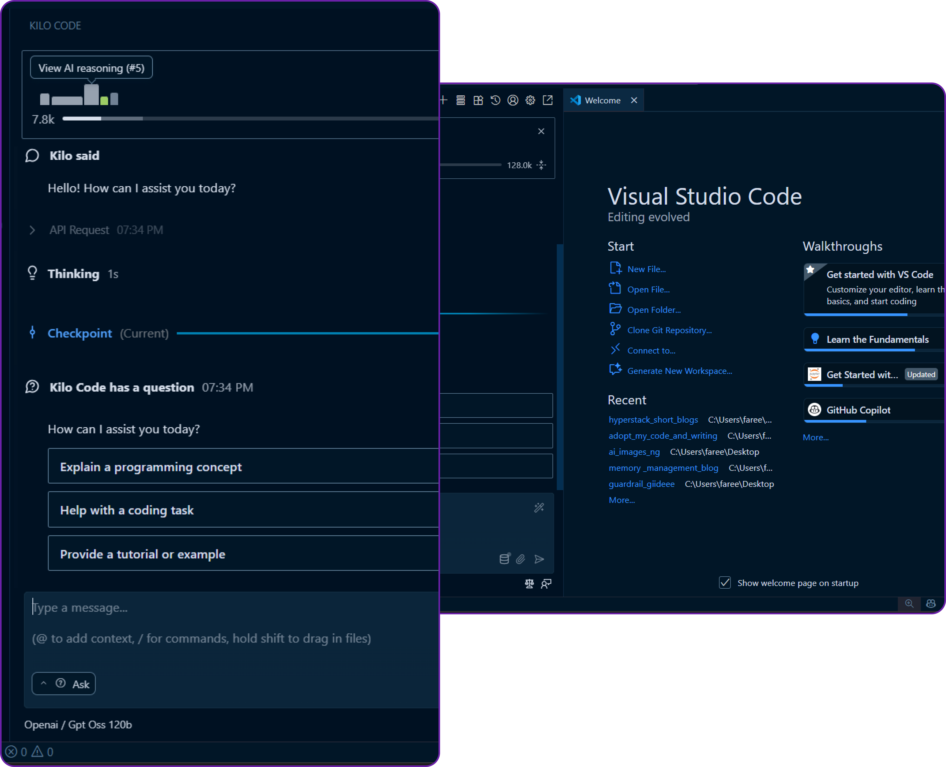Open task history via the clock icon
The width and height of the screenshot is (946, 767).
click(x=495, y=100)
